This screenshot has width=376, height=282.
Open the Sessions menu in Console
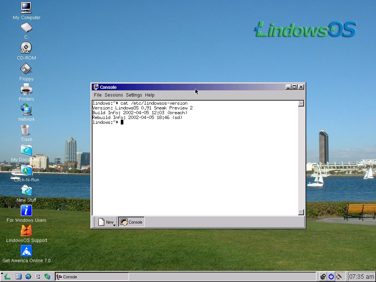[x=114, y=95]
